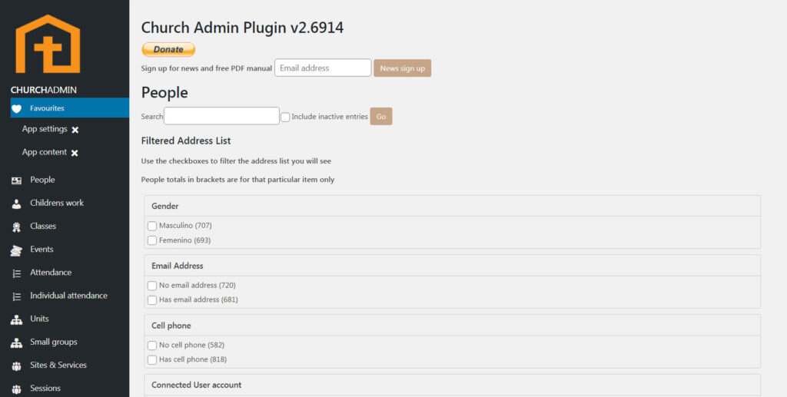787x397 pixels.
Task: Check the Masculino gender filter
Action: pos(152,226)
